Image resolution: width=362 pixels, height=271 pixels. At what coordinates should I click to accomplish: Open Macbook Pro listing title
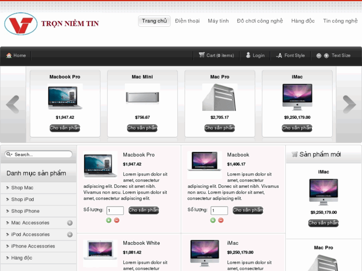pyautogui.click(x=139, y=155)
